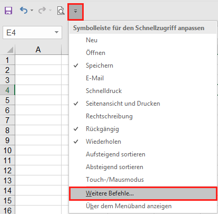
Task: Add Aufsteigend sortieren to toolbar
Action: [143, 154]
